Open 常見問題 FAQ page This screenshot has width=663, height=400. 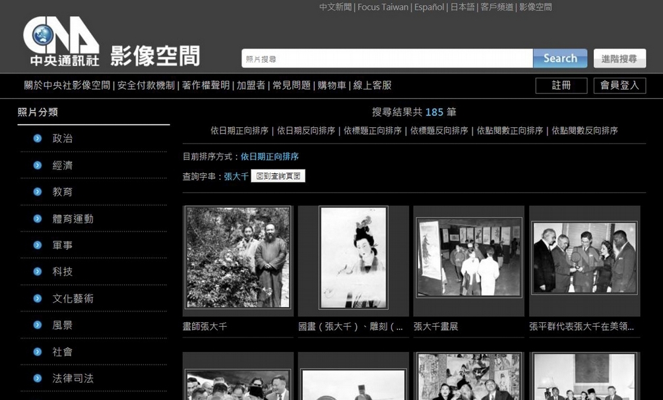[292, 85]
